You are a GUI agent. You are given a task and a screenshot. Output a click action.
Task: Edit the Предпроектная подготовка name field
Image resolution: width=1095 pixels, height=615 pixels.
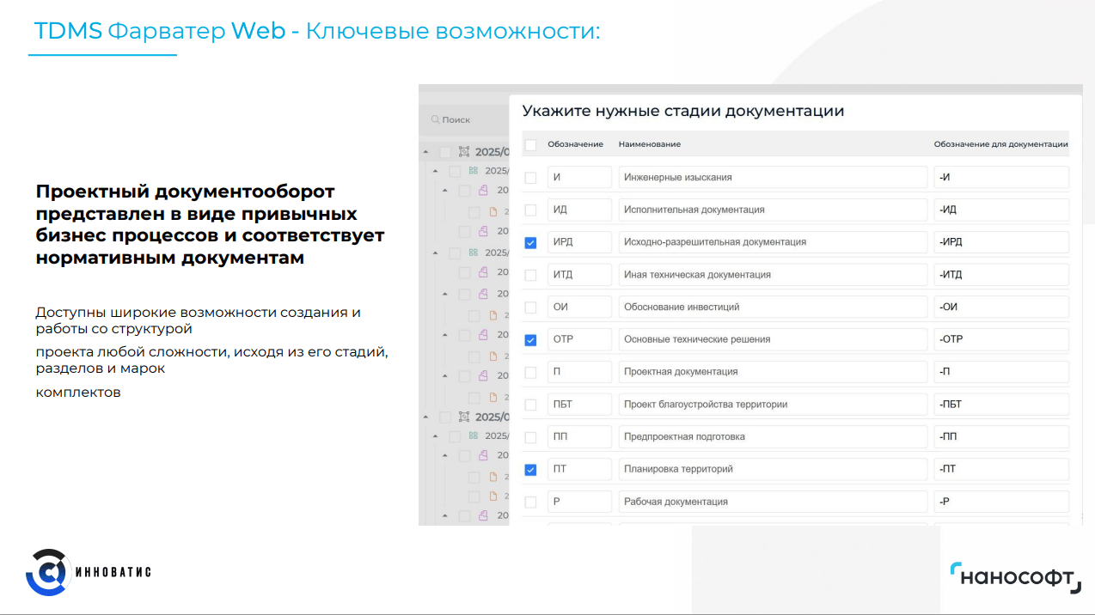pyautogui.click(x=773, y=436)
